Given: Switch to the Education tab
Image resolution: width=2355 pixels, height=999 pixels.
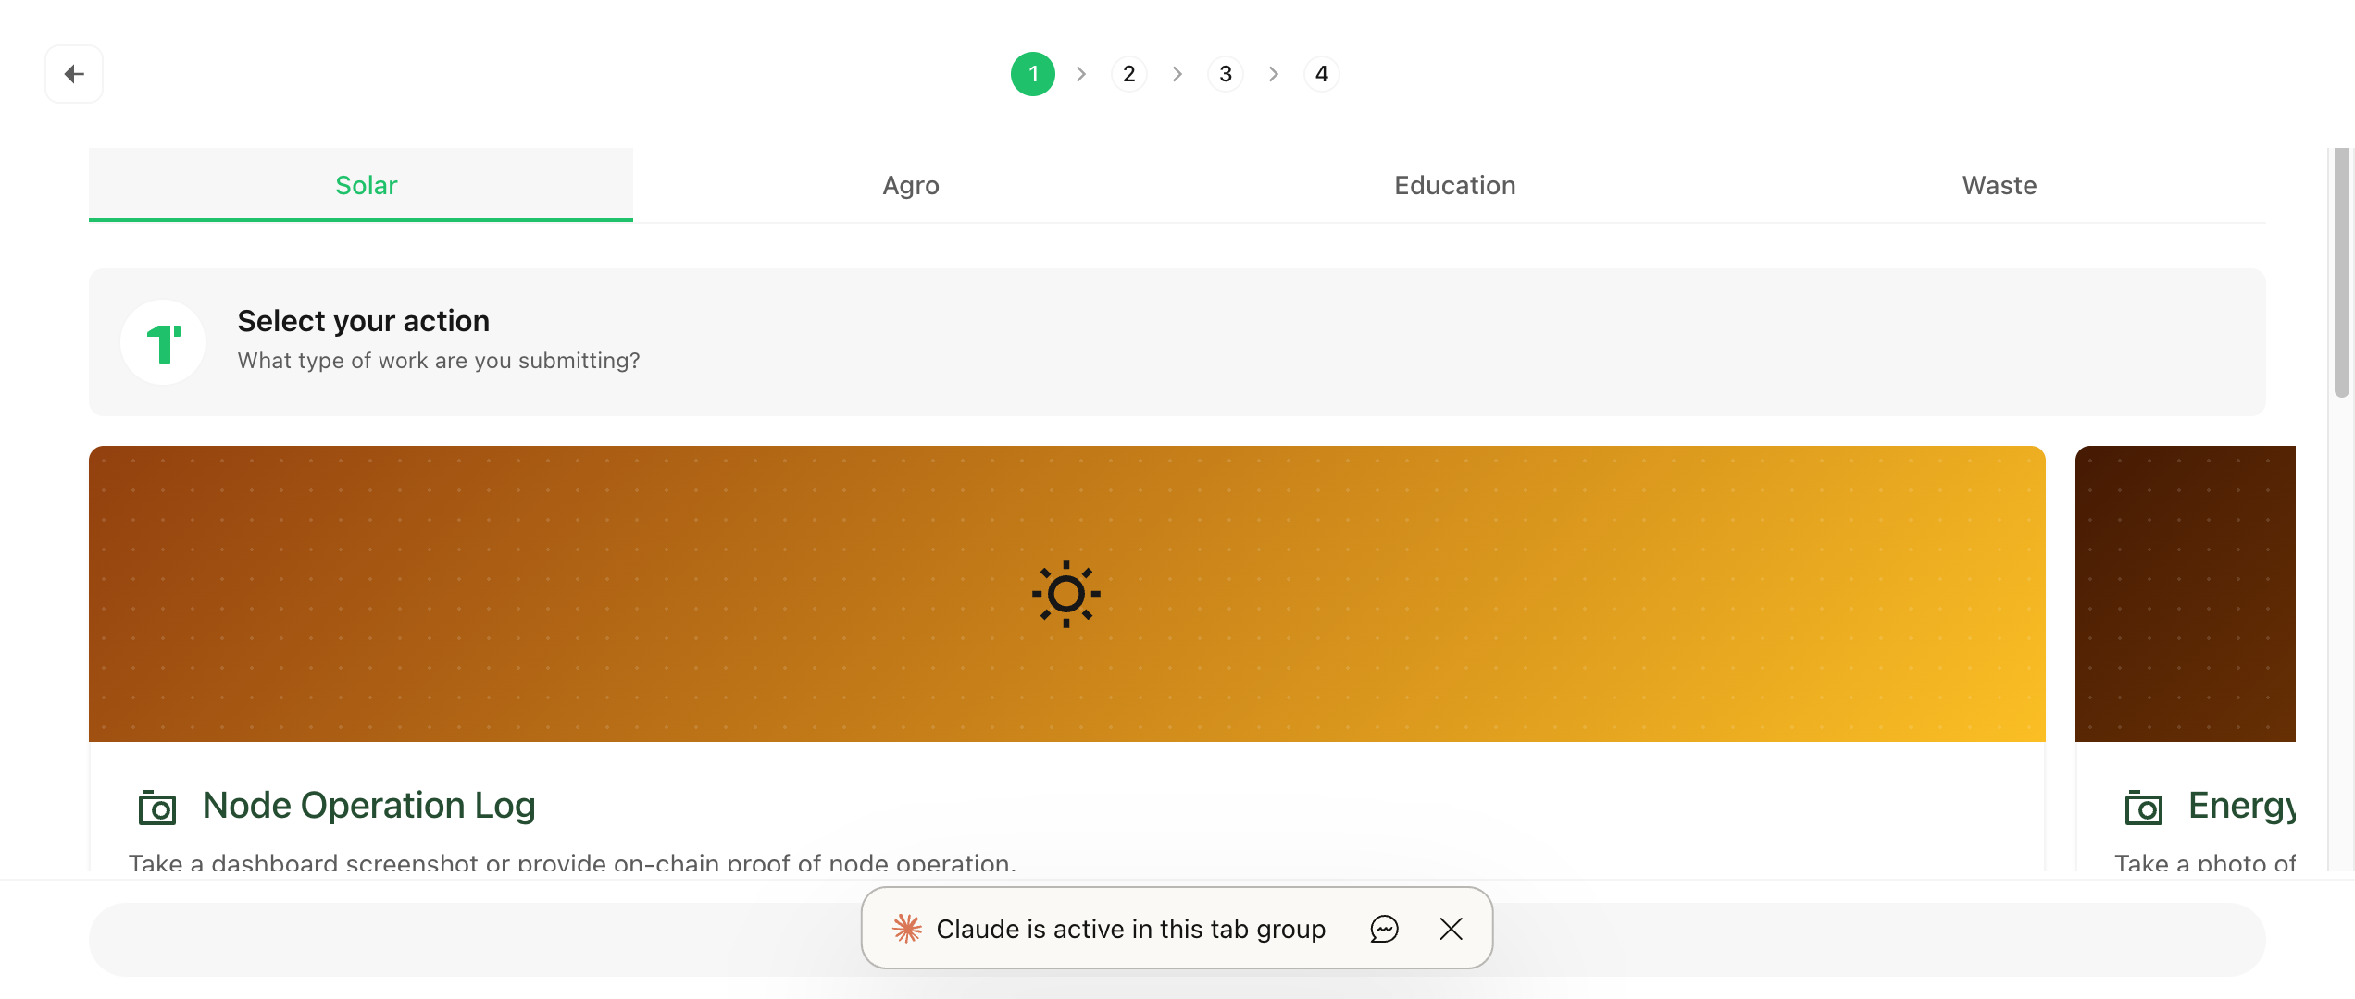Looking at the screenshot, I should click(1455, 185).
